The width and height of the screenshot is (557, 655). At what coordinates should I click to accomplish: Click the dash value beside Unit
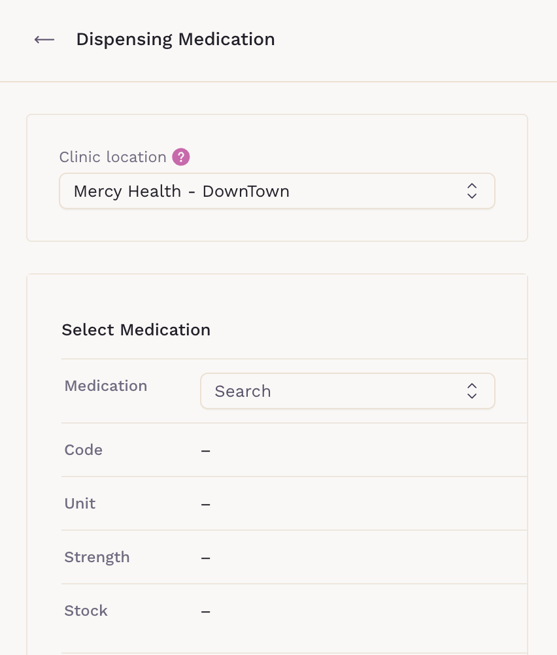(205, 504)
